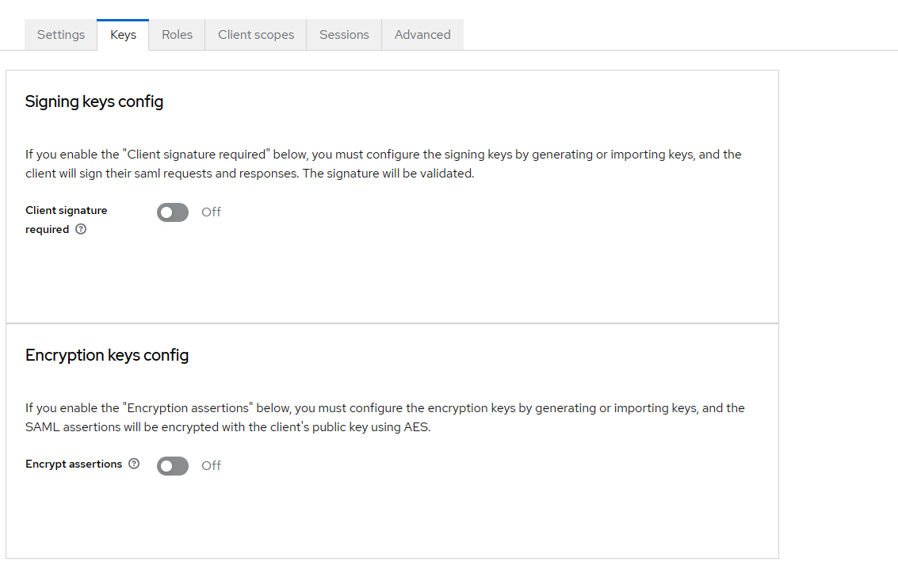Enable the Client signature required switch
Viewport: 898px width, 581px height.
[x=173, y=212]
